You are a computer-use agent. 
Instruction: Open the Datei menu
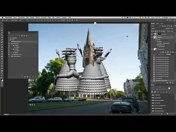point(15,18)
